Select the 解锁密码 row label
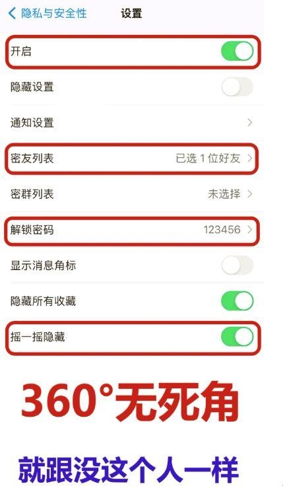 pos(32,230)
